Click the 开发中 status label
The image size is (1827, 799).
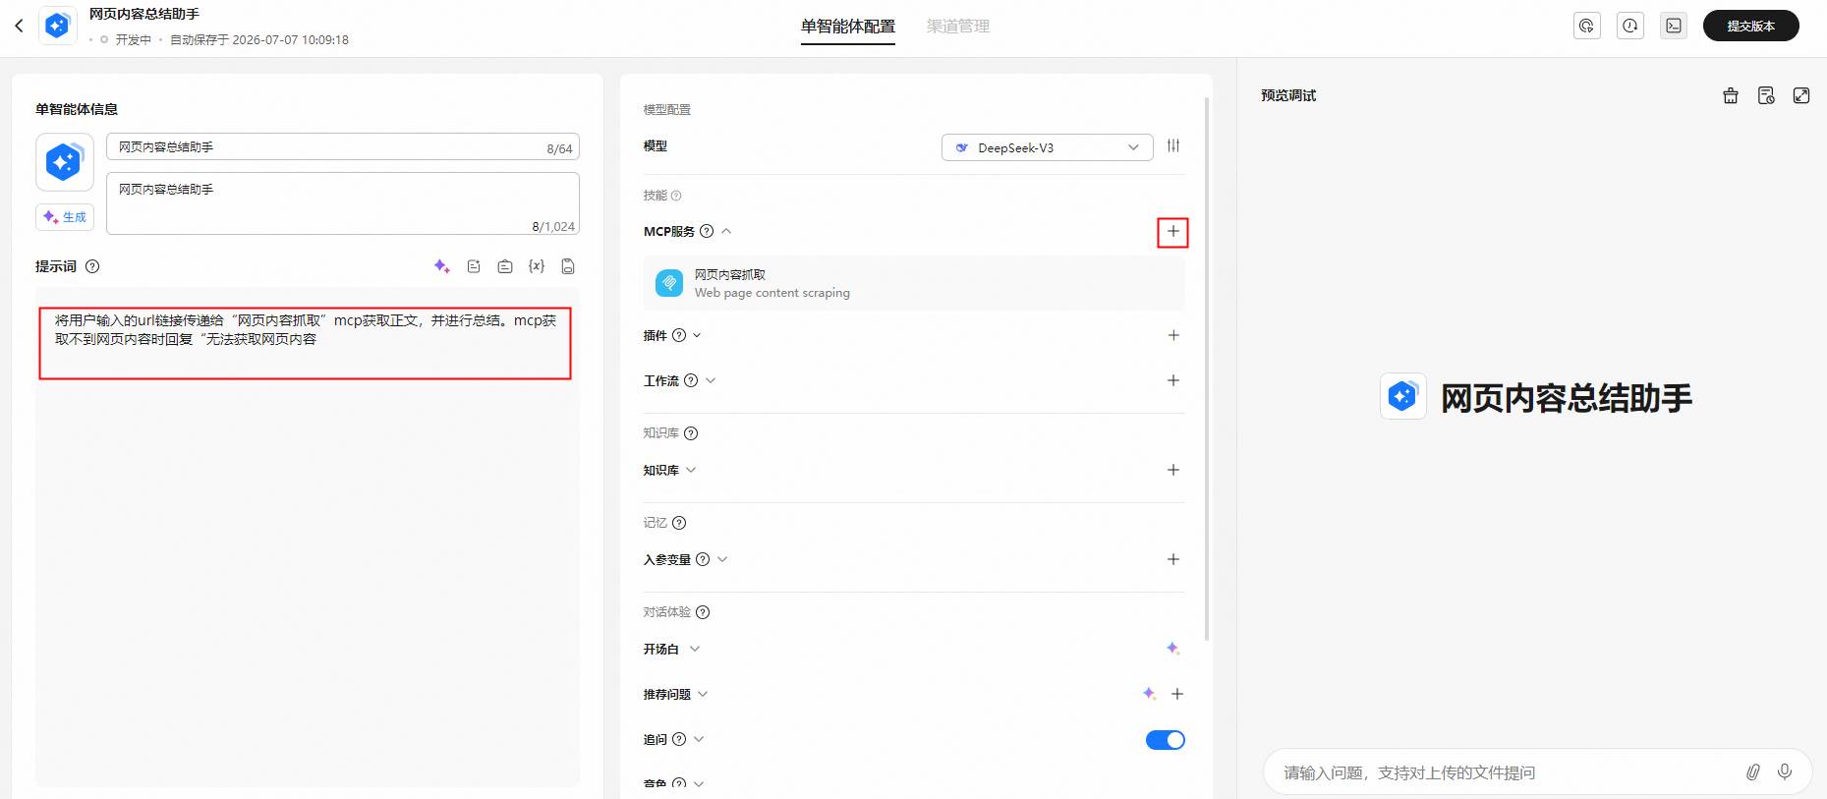point(134,40)
